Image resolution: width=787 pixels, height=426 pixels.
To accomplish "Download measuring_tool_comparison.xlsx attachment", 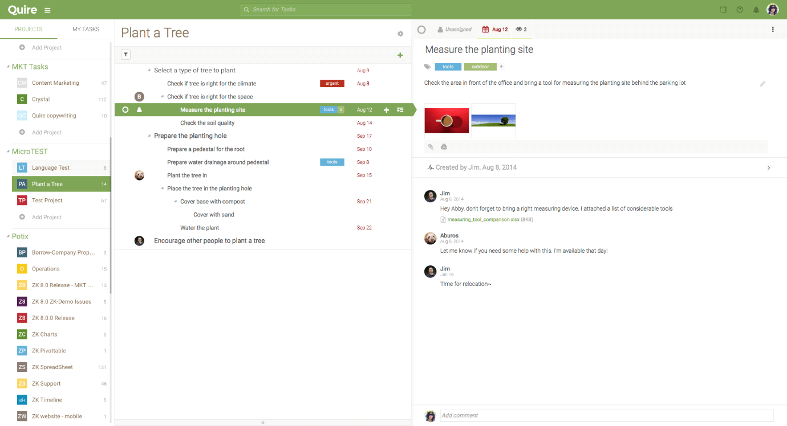I will 482,219.
